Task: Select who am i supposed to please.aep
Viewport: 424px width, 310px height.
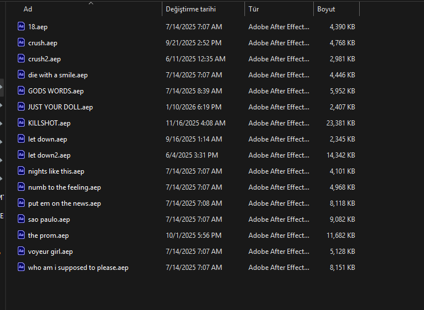Action: 78,268
